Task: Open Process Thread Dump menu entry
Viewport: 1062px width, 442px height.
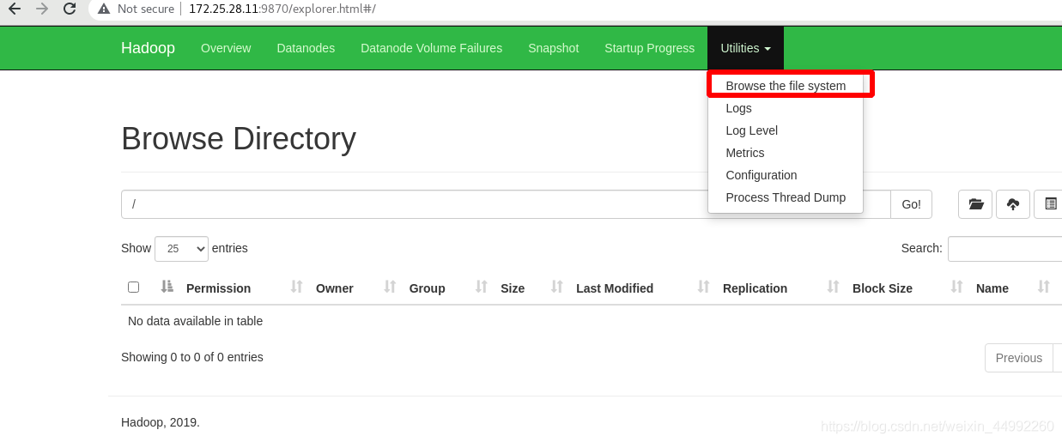Action: click(x=786, y=197)
